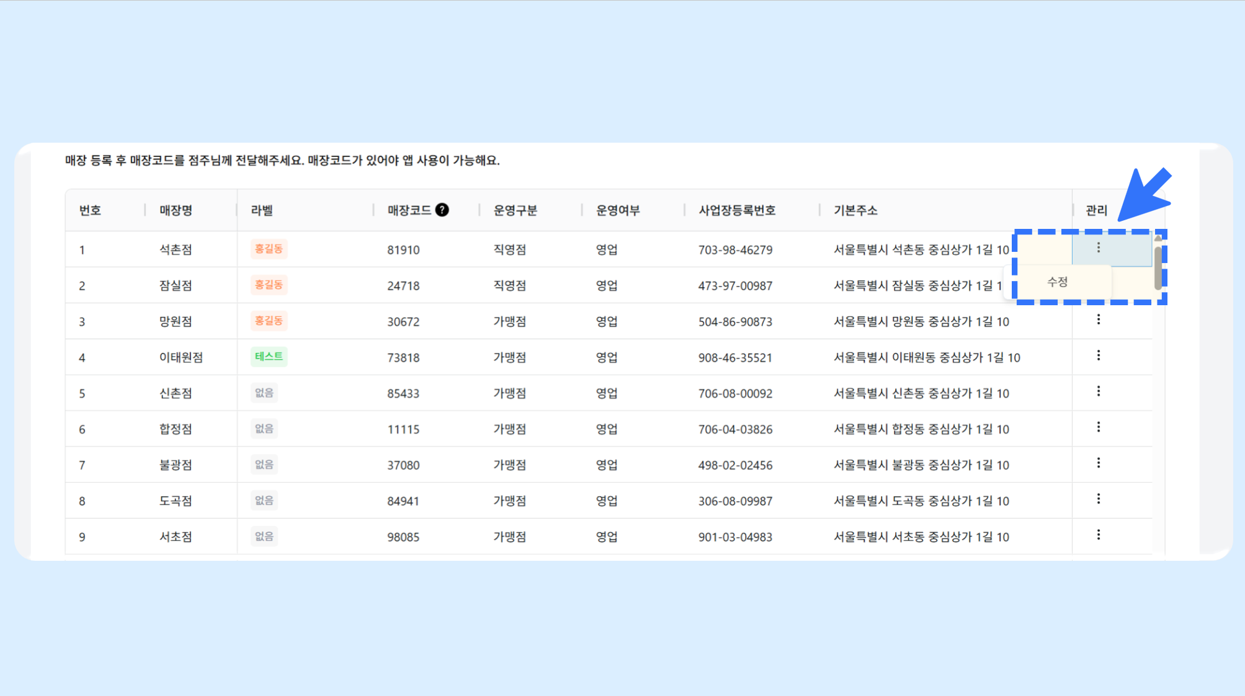Open the three-dot menu for 합정점 row
The width and height of the screenshot is (1245, 696).
pos(1098,428)
